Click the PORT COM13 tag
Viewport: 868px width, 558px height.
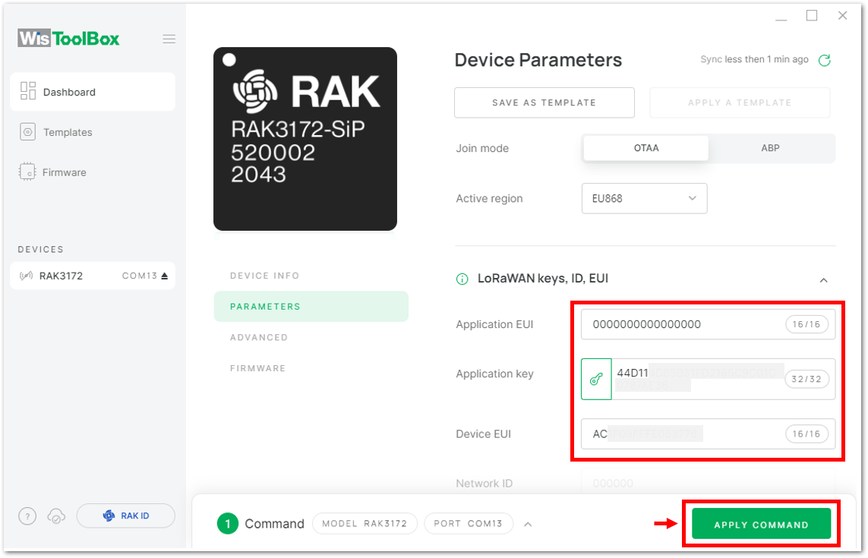pyautogui.click(x=469, y=523)
